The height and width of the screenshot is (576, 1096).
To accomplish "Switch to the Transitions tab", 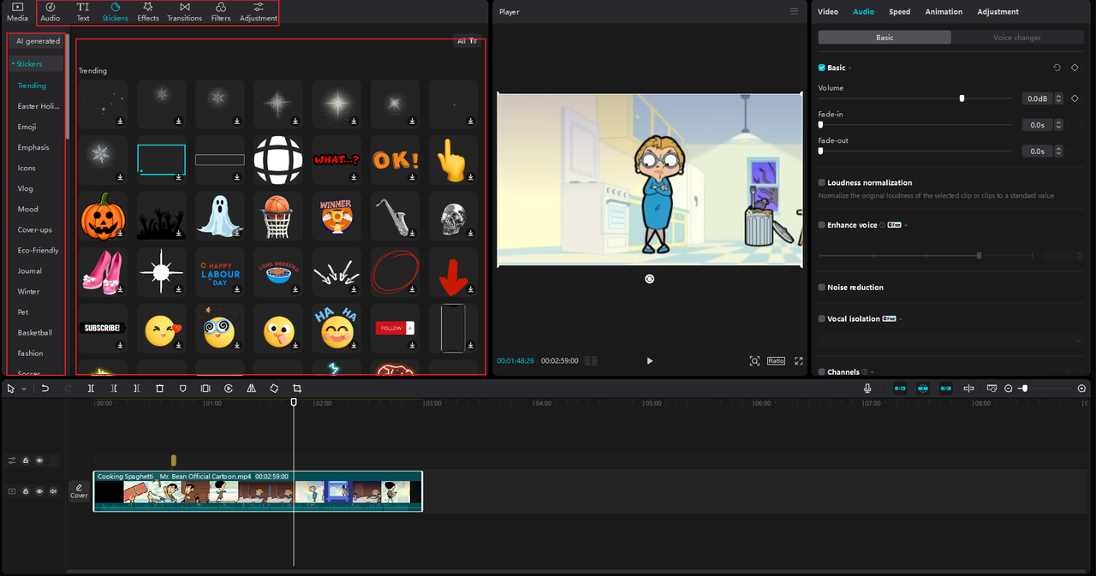I will tap(184, 12).
